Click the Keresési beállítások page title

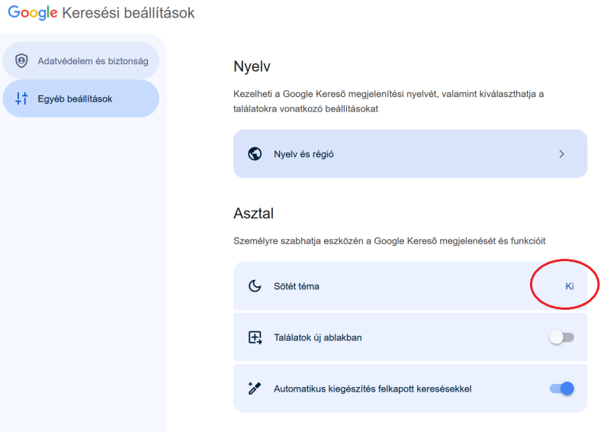point(129,13)
